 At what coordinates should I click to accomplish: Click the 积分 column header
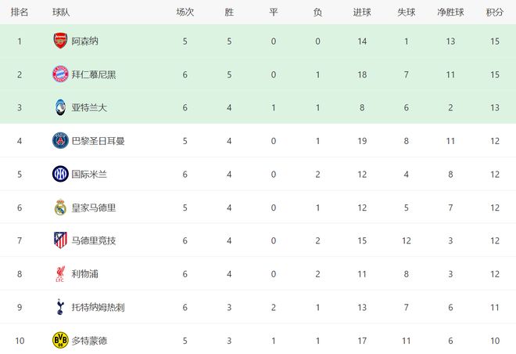tap(494, 13)
